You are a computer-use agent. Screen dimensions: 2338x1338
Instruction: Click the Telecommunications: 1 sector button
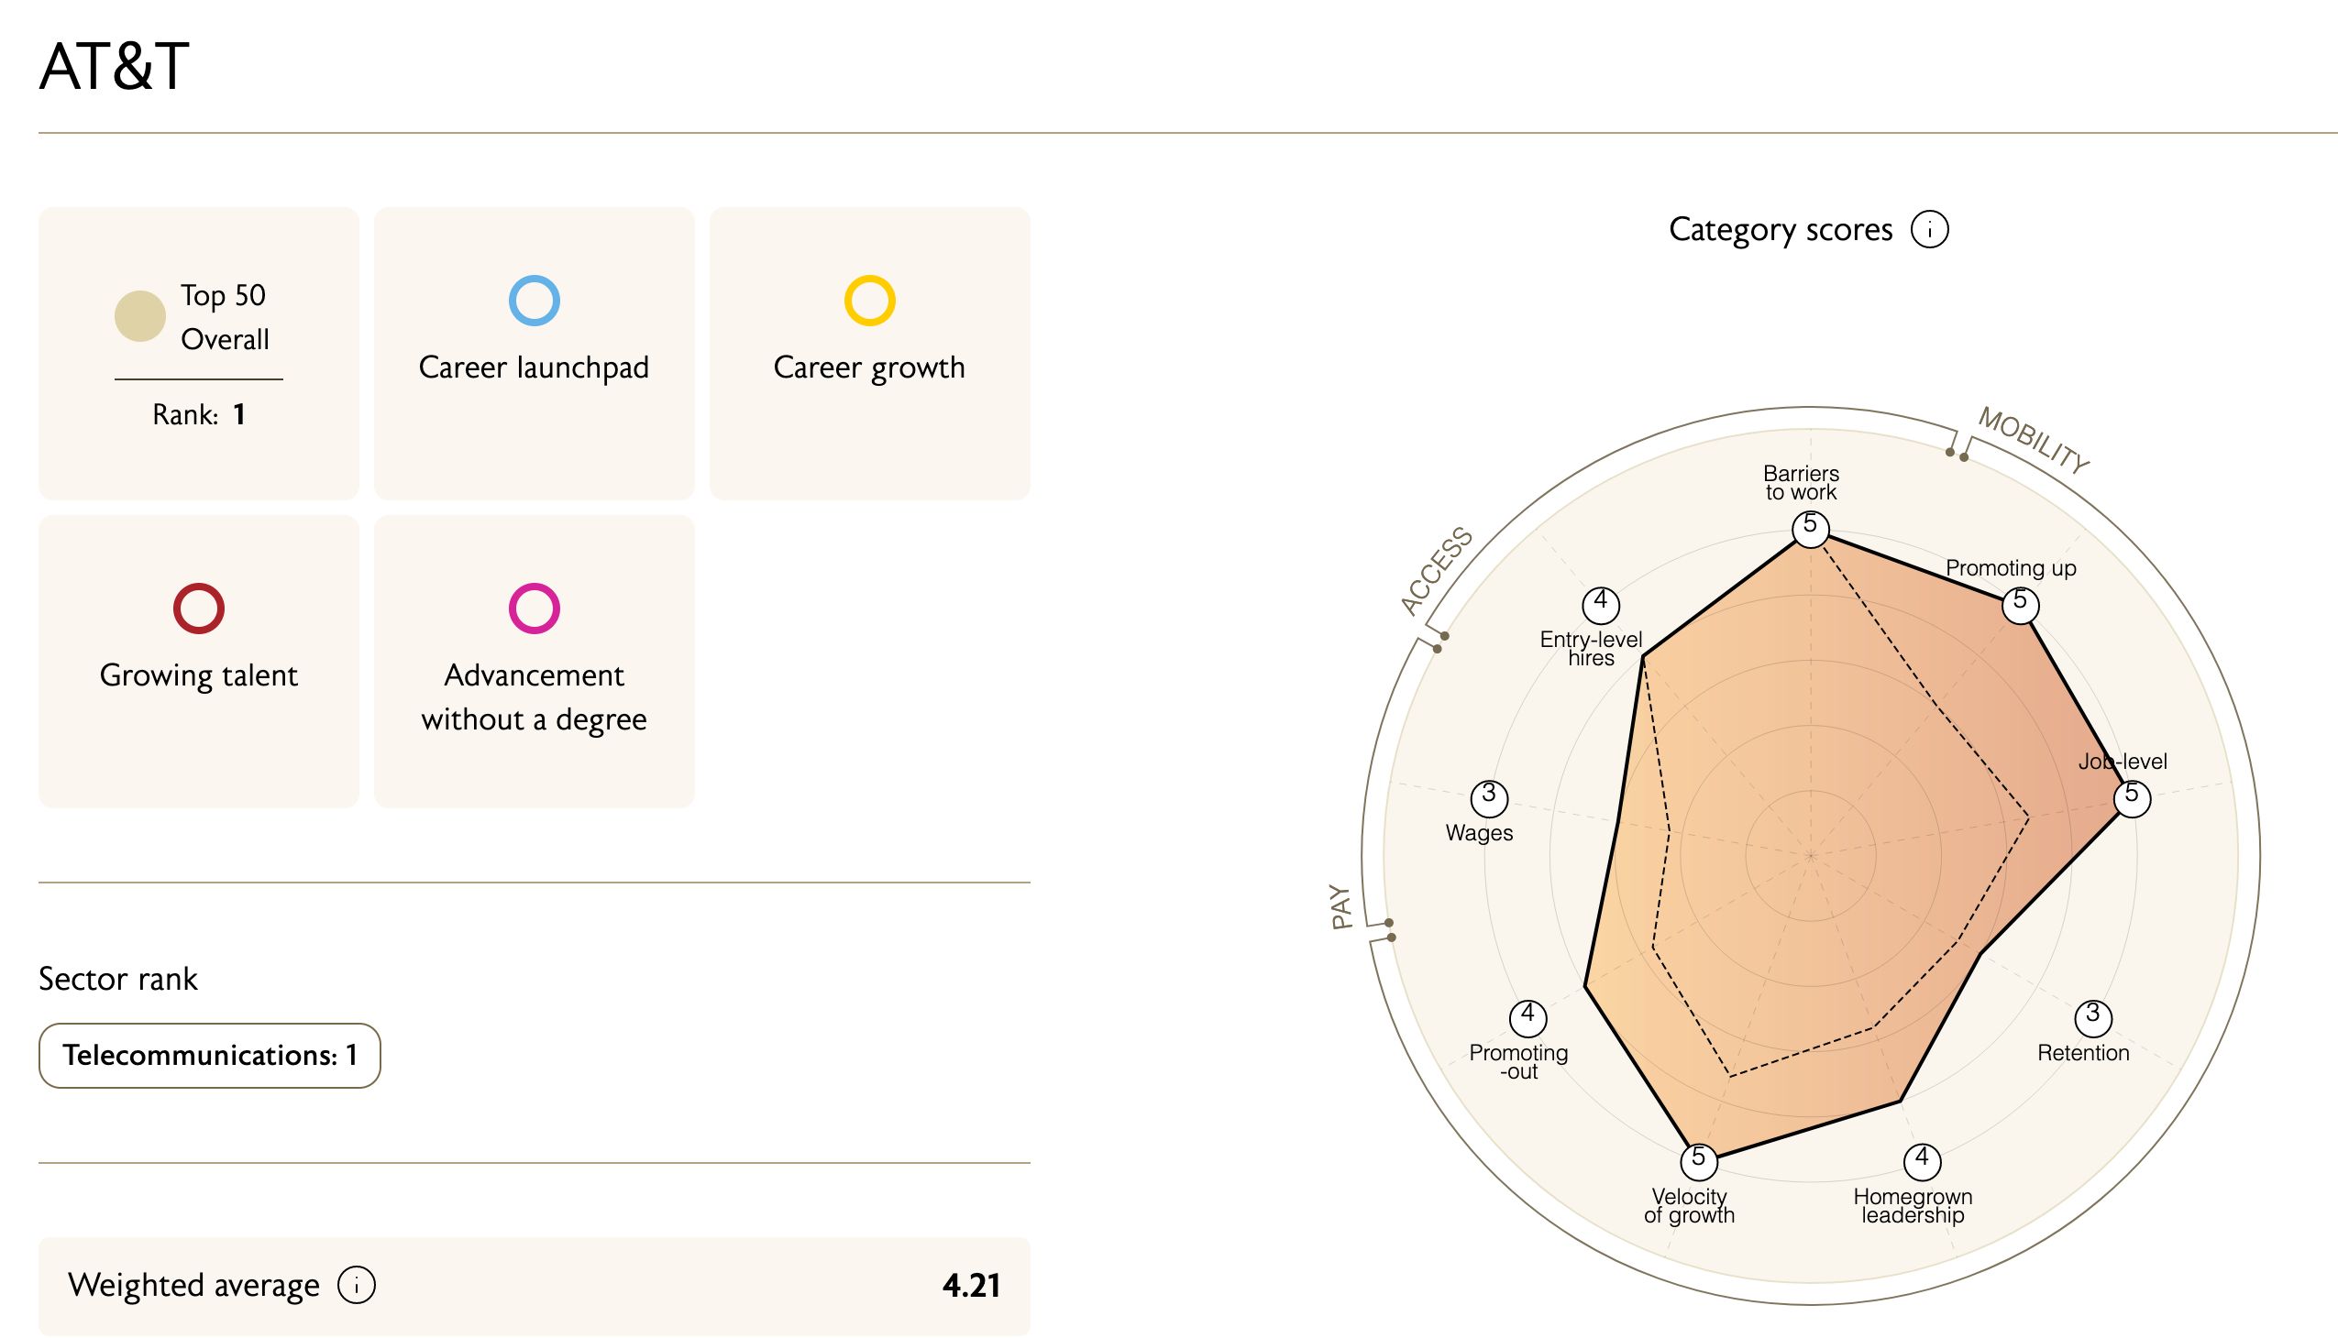point(210,1055)
